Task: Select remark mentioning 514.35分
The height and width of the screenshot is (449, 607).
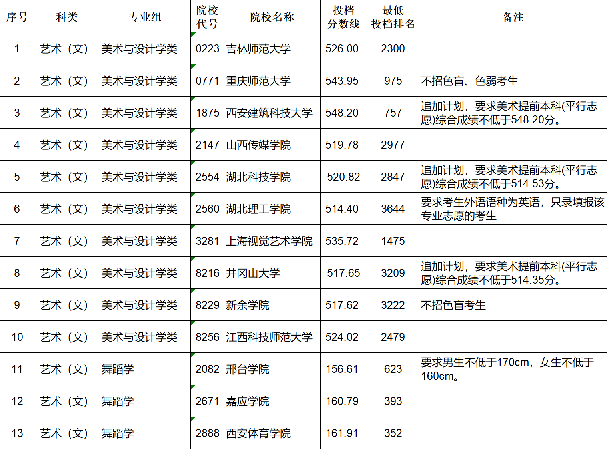Action: coord(513,273)
